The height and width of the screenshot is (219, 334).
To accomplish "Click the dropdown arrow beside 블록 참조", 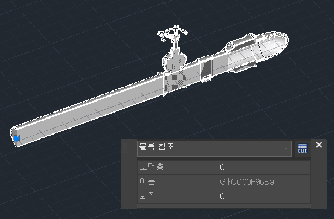I will coord(285,148).
